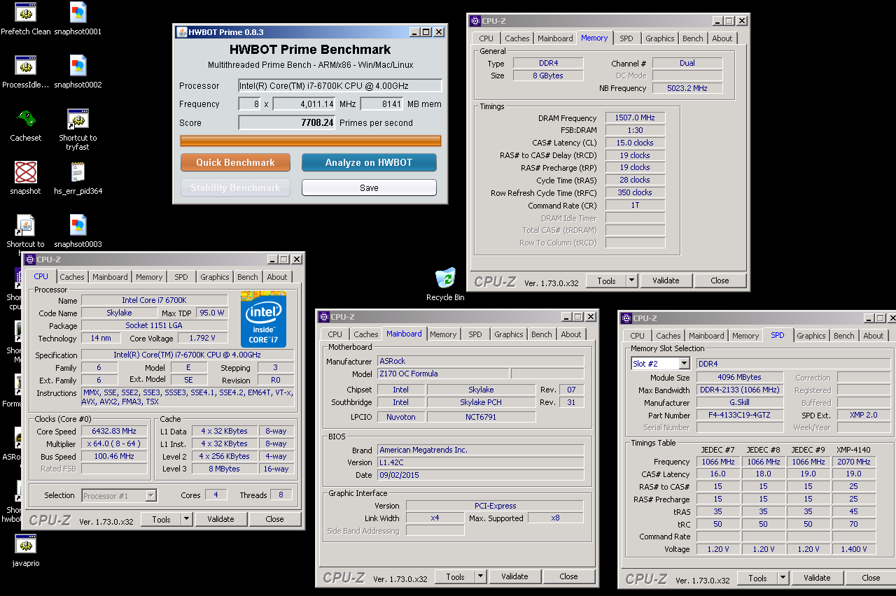Click the Intel Core i7 logo badge
The width and height of the screenshot is (896, 596).
pos(263,319)
